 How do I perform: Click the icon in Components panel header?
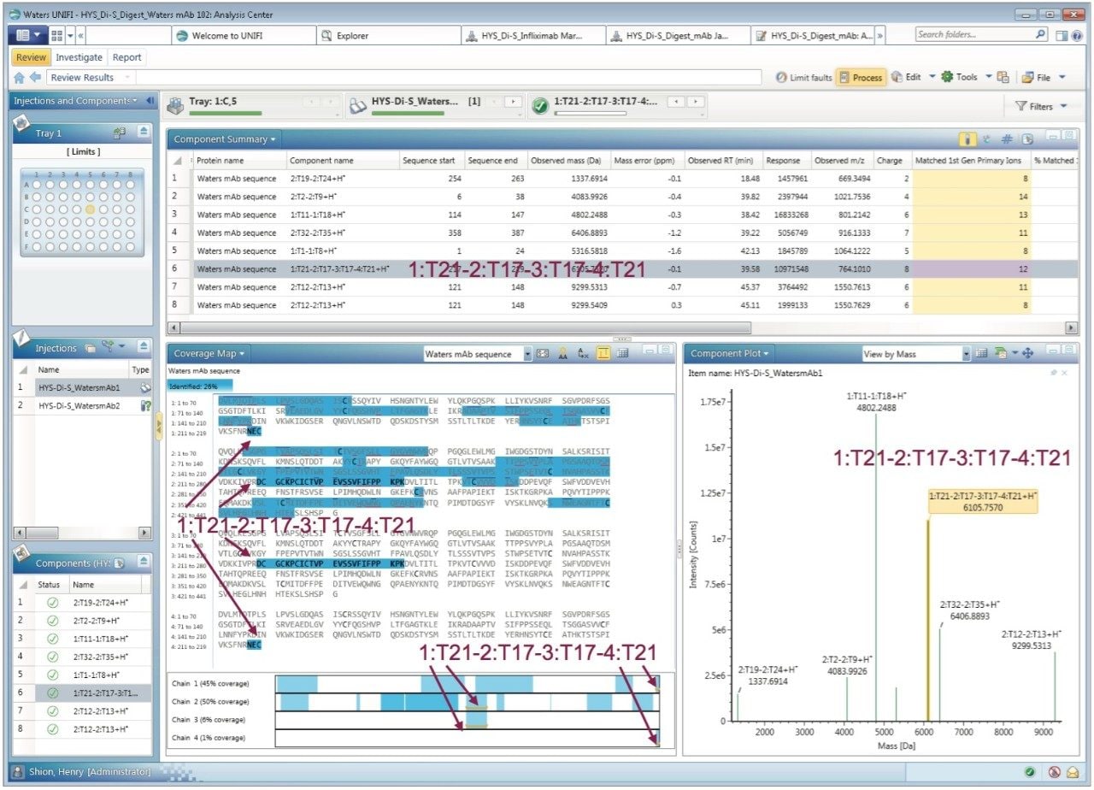click(120, 563)
